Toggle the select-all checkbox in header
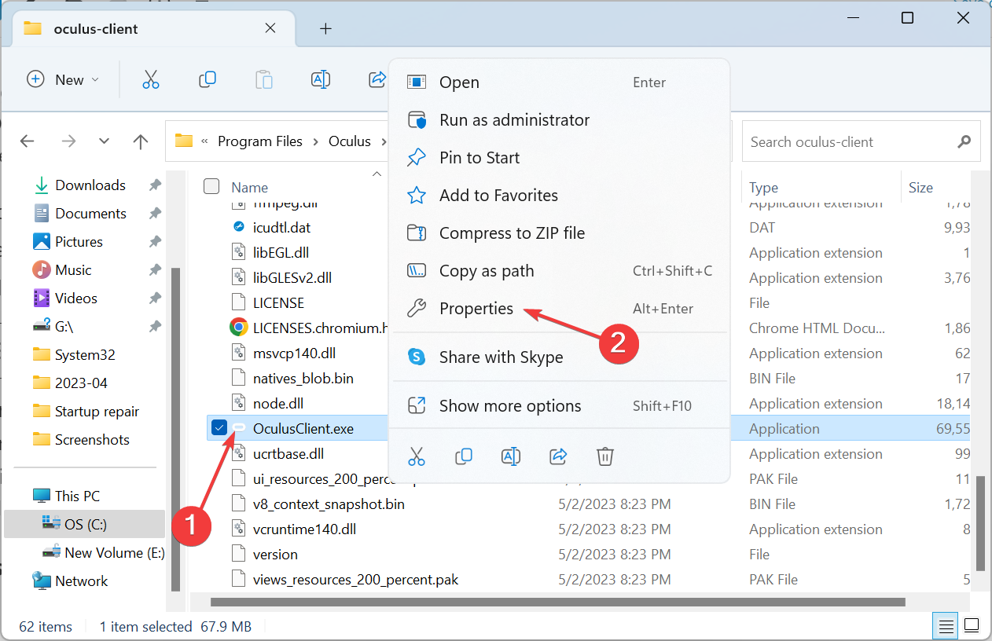Viewport: 992px width, 641px height. [211, 186]
